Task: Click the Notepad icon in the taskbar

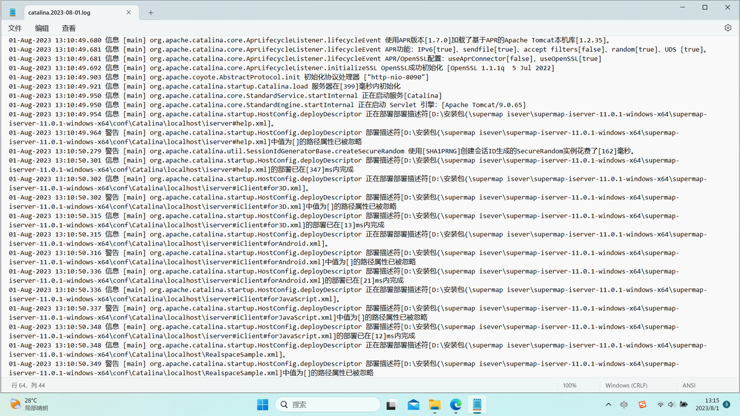Action: 477,404
